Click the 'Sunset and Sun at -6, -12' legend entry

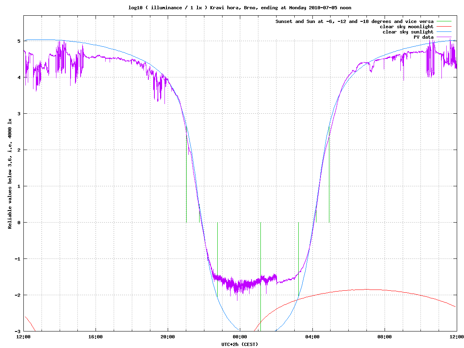pyautogui.click(x=354, y=21)
